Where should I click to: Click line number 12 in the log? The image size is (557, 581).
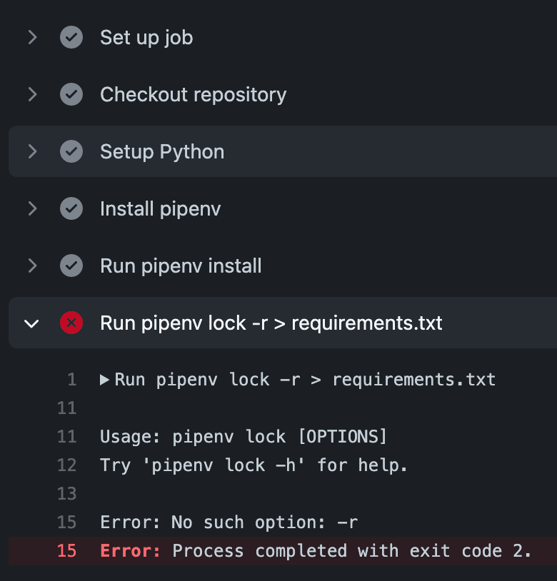pyautogui.click(x=66, y=465)
